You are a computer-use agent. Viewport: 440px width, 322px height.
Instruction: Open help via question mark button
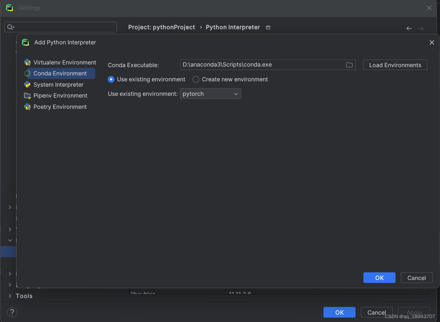point(12,312)
